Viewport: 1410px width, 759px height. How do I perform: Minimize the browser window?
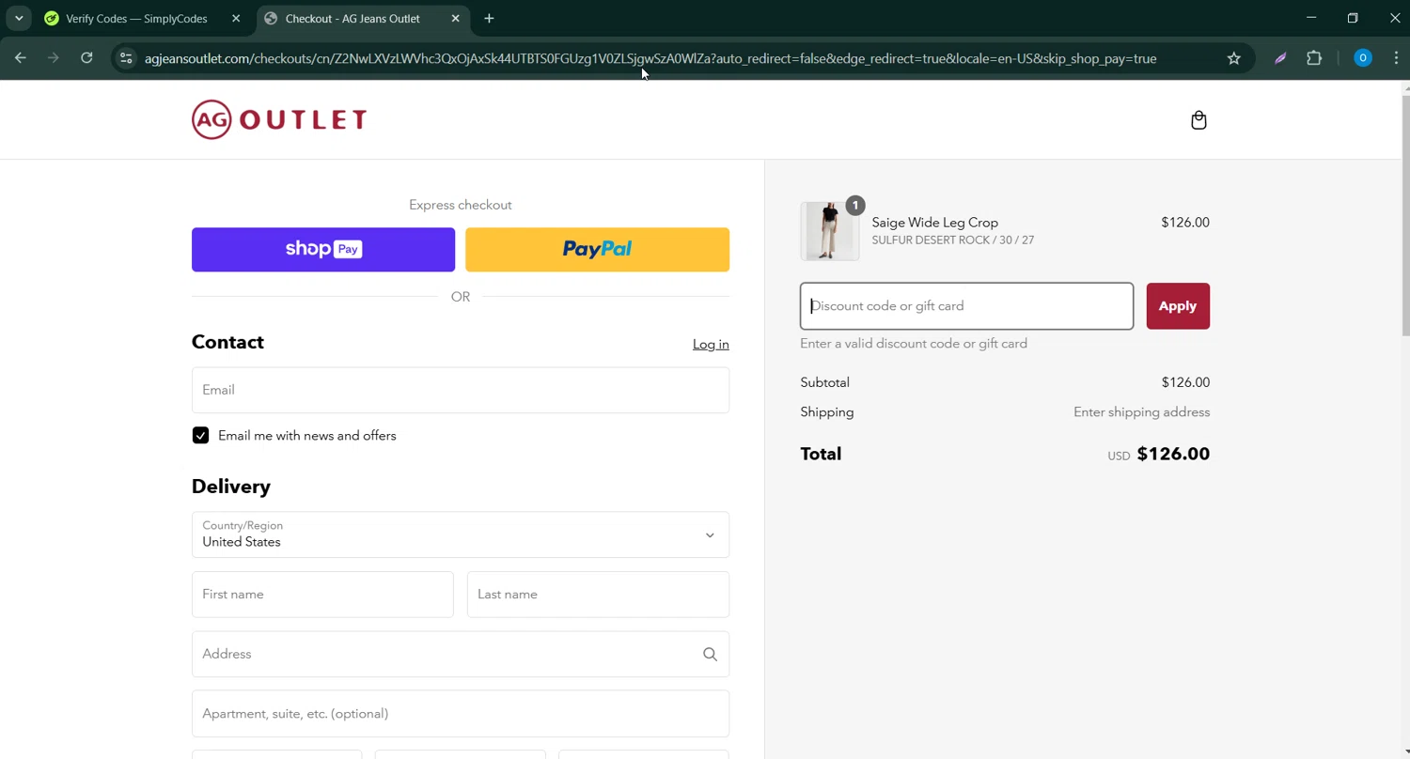tap(1310, 18)
